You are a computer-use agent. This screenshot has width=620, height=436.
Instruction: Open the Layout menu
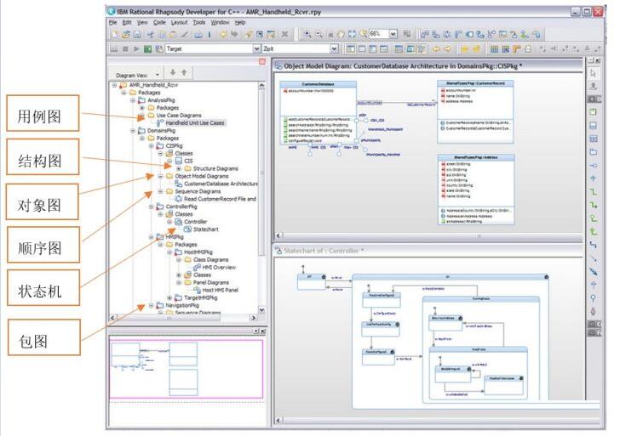click(x=179, y=22)
